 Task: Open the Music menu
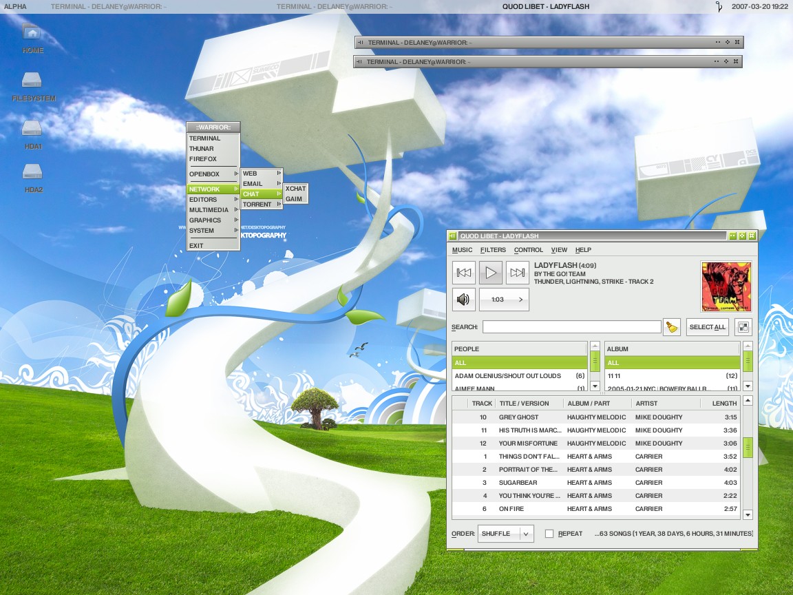pyautogui.click(x=463, y=250)
